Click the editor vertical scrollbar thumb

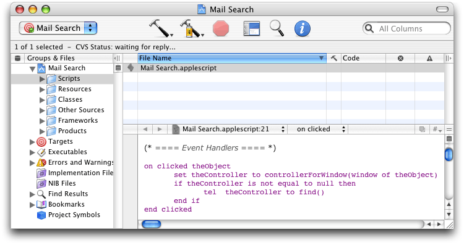[449, 155]
